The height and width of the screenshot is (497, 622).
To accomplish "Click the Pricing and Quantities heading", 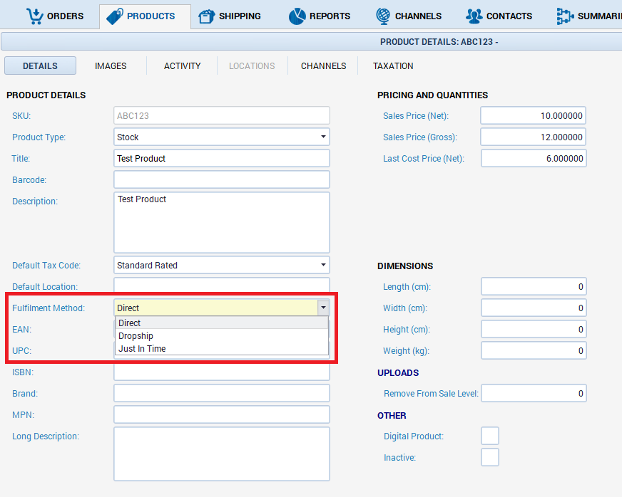I will (432, 95).
